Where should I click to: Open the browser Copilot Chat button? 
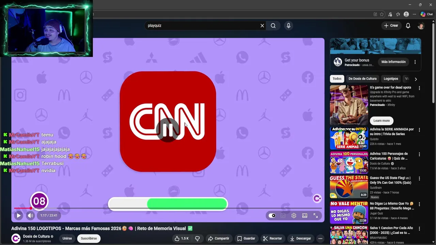(426, 14)
